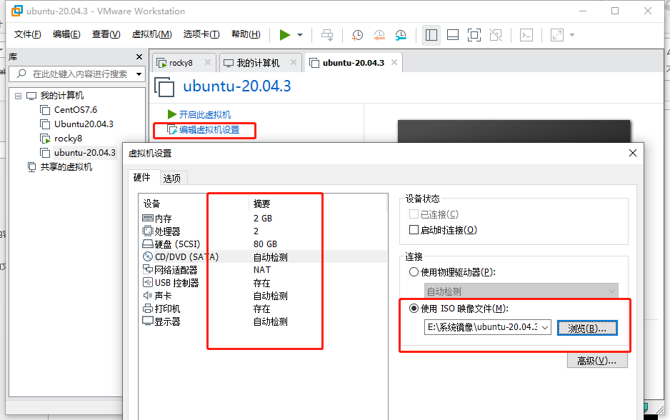This screenshot has height=420, width=670.
Task: Select the 内存 device row
Action: pyautogui.click(x=263, y=219)
